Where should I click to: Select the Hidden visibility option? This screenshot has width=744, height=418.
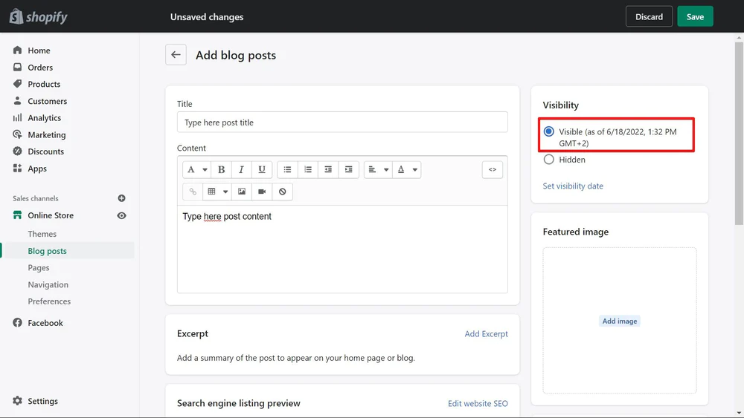coord(549,160)
